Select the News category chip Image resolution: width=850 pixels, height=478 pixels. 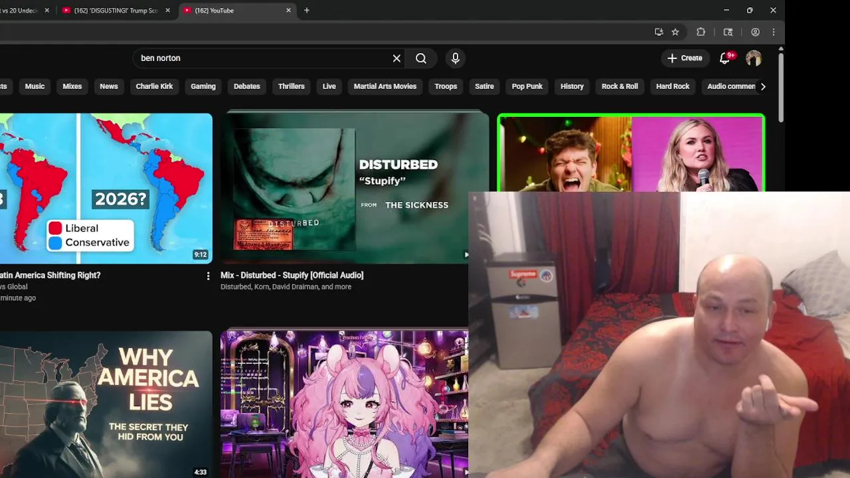click(x=109, y=86)
